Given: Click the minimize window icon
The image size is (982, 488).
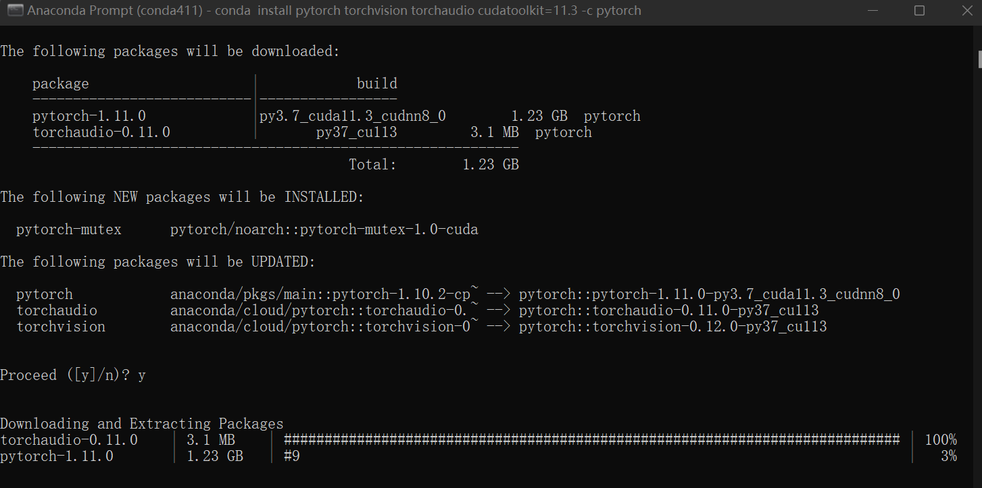Looking at the screenshot, I should click(x=873, y=10).
